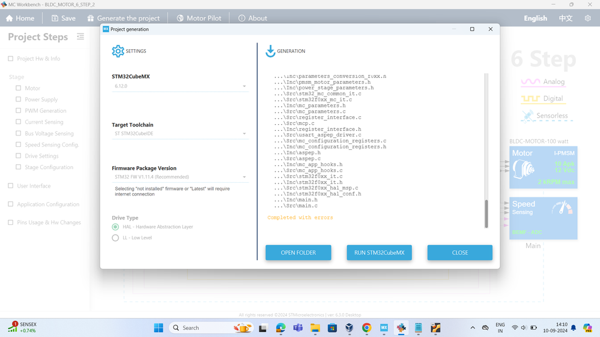Open the Motor Pilot menu item

(x=199, y=19)
